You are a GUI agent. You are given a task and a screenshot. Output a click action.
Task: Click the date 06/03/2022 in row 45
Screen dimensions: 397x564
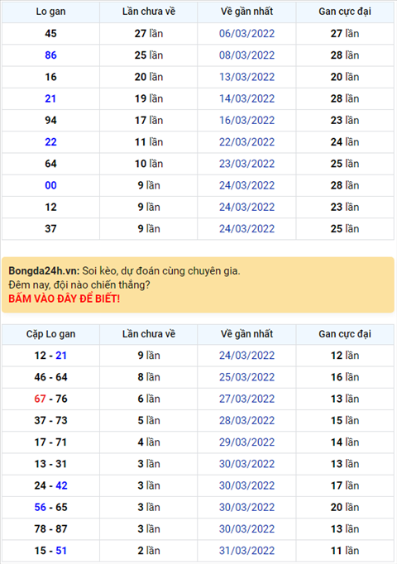tap(246, 33)
